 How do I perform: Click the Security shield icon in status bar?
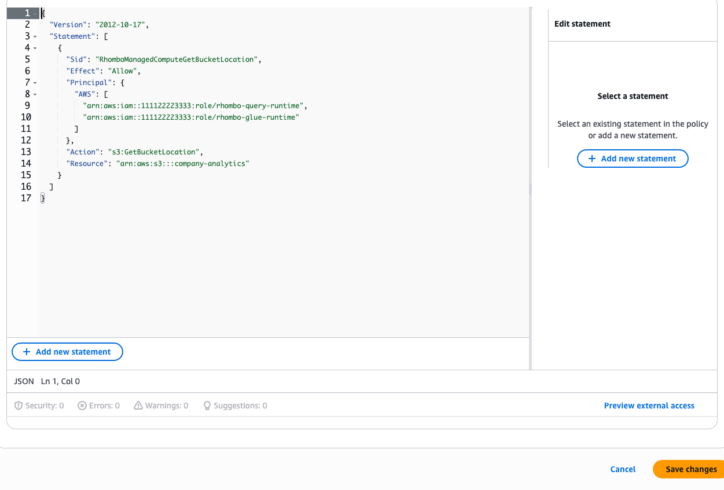19,406
